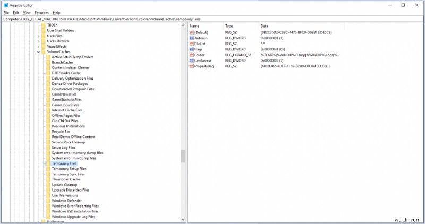Expand the VisualEffects key
The width and height of the screenshot is (425, 224).
(38, 47)
